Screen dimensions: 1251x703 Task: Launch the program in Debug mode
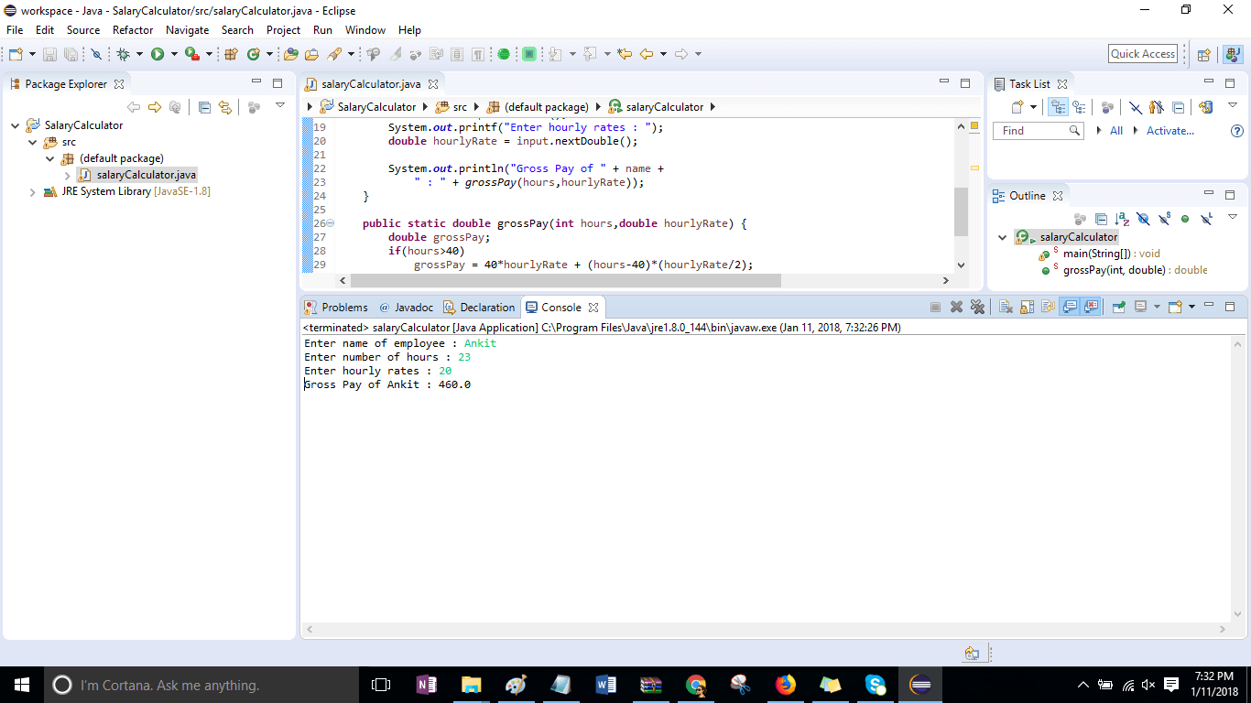click(123, 53)
